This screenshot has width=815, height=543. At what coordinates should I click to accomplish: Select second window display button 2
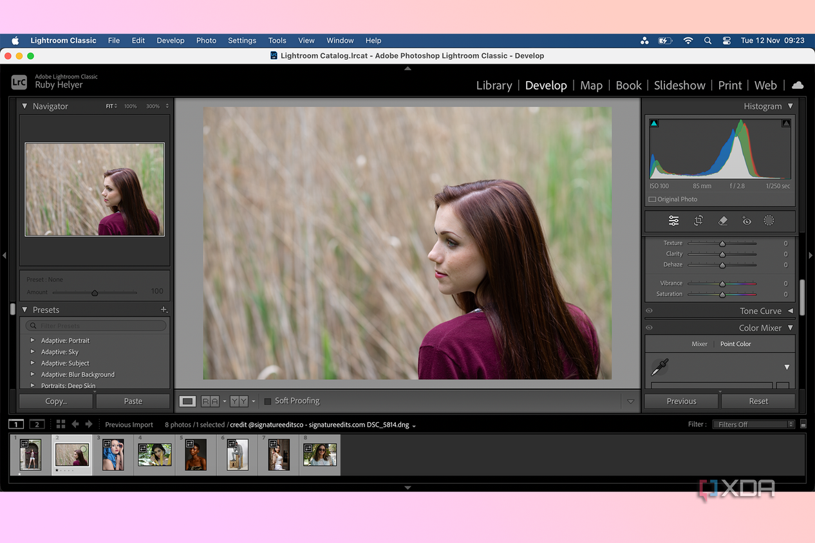tap(37, 424)
